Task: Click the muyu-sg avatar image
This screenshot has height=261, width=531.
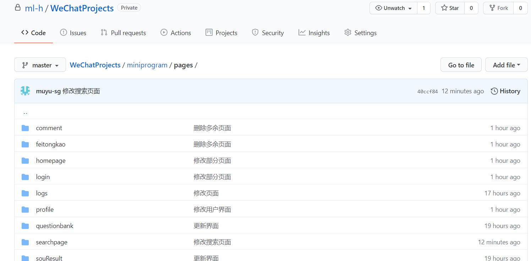Action: coord(25,91)
